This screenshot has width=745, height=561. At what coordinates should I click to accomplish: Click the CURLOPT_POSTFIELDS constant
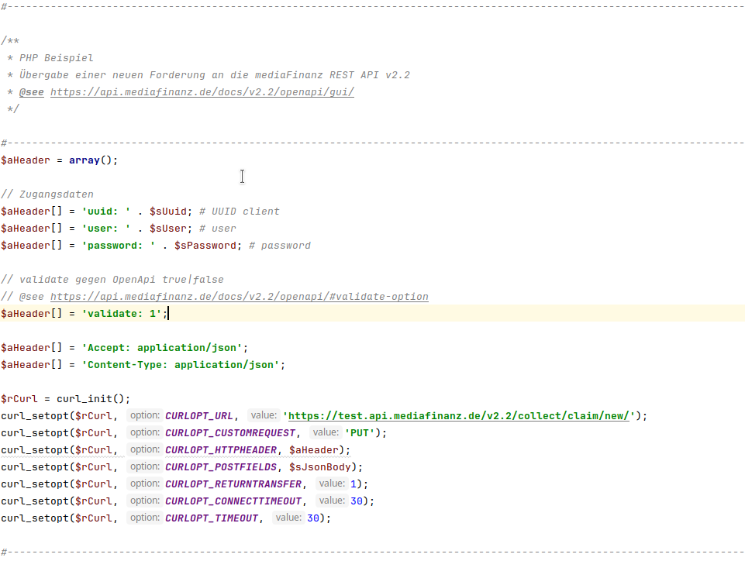(221, 467)
